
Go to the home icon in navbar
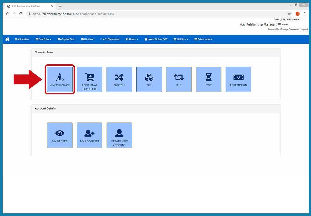pyautogui.click(x=7, y=39)
